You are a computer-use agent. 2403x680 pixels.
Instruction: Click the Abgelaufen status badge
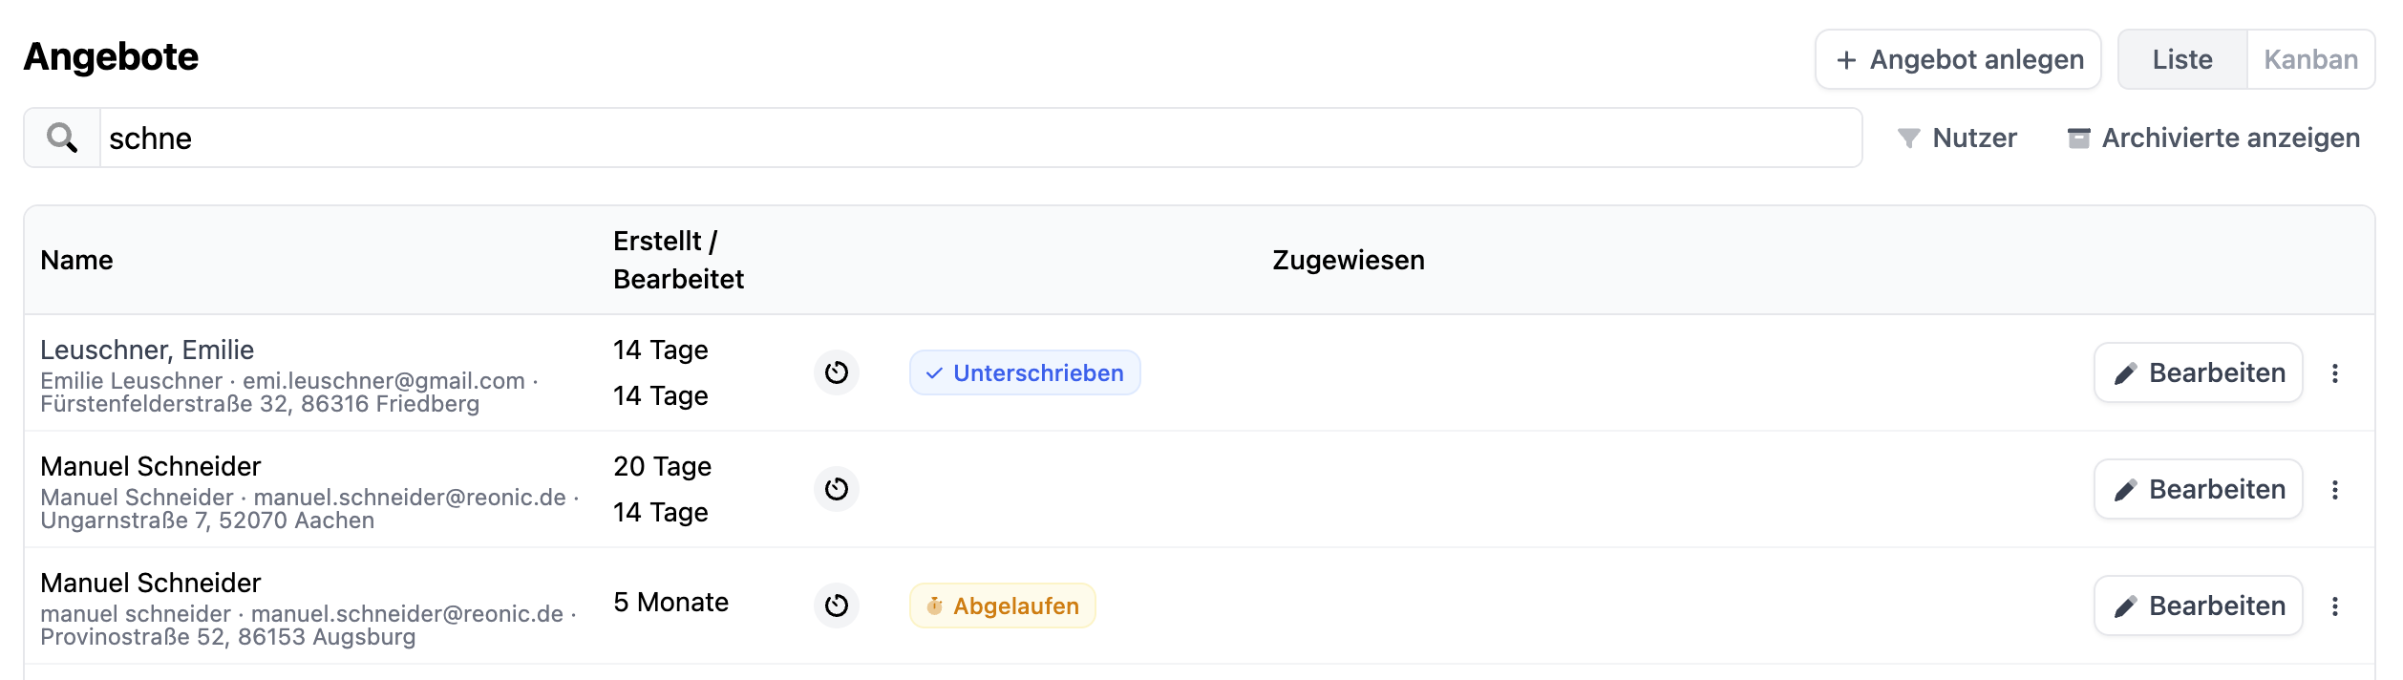pyautogui.click(x=1002, y=606)
